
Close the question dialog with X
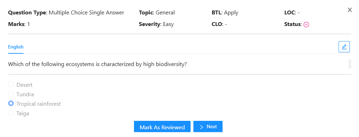click(350, 10)
